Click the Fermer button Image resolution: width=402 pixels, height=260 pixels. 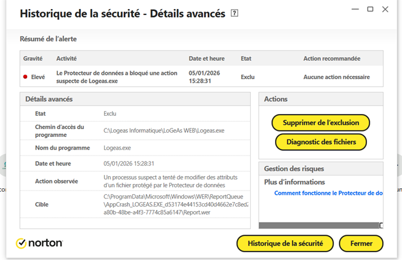point(361,243)
